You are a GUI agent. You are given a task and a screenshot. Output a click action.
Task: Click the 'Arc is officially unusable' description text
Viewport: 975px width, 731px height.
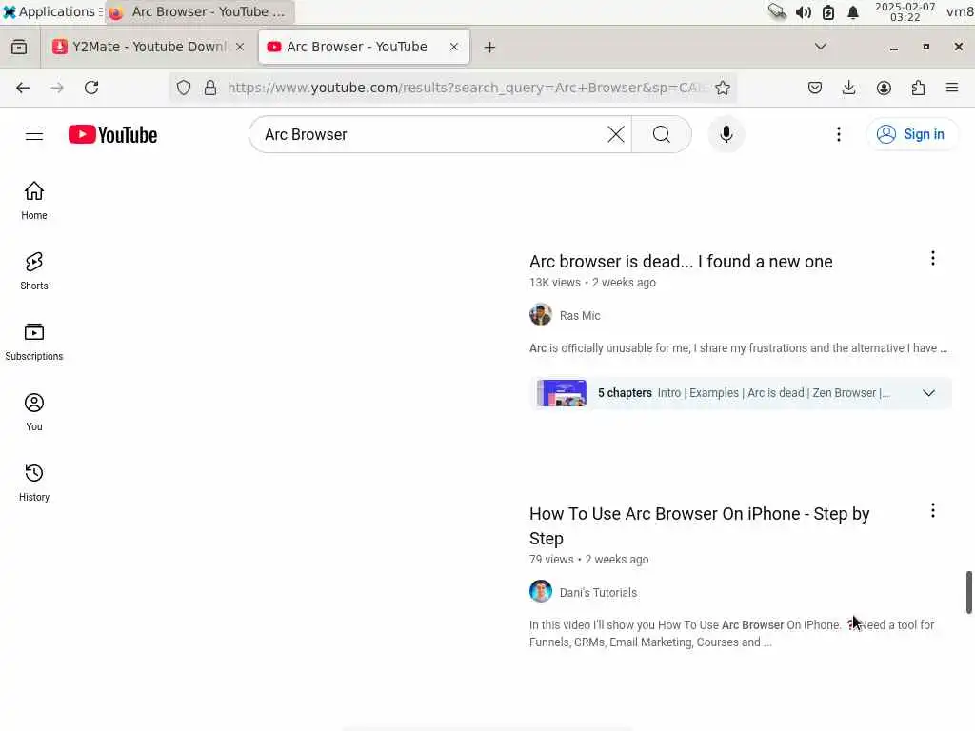(x=738, y=348)
